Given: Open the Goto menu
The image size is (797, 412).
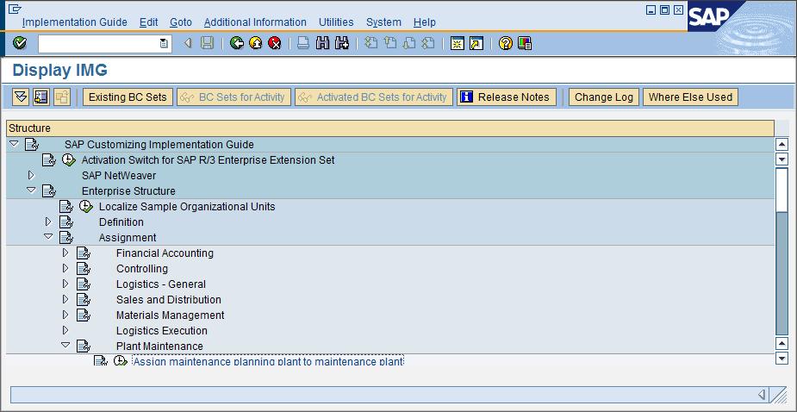Looking at the screenshot, I should pyautogui.click(x=181, y=22).
